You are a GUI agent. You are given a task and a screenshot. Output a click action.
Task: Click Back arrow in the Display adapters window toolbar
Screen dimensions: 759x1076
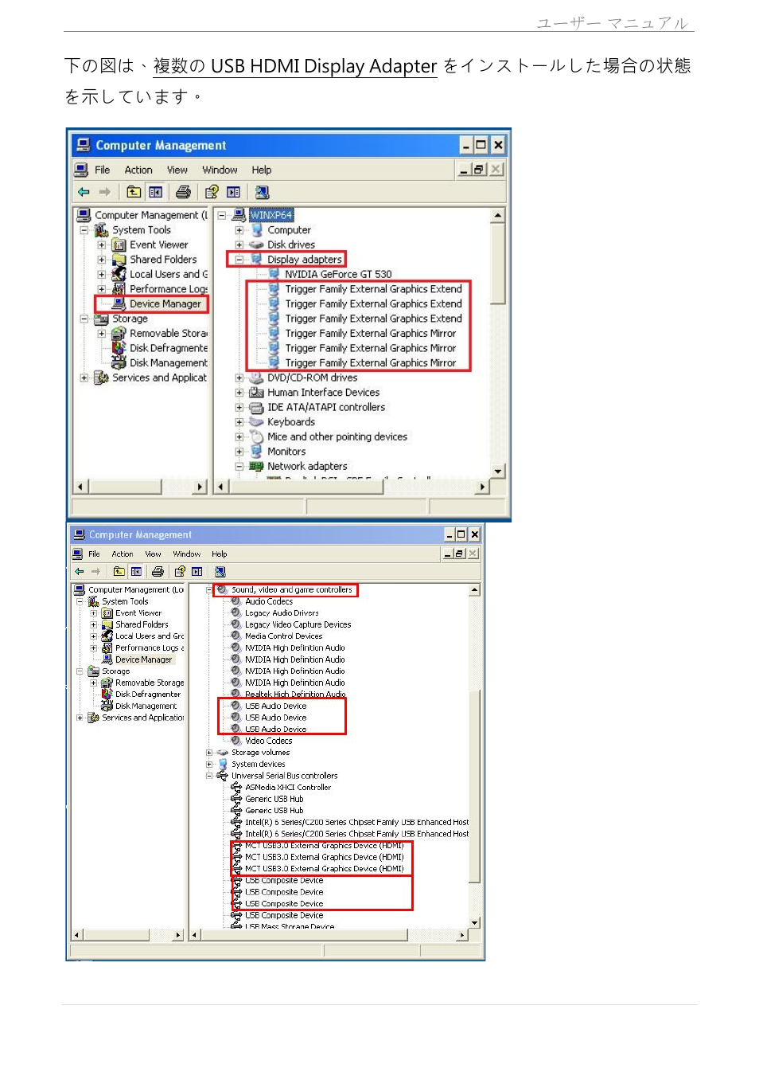[84, 192]
